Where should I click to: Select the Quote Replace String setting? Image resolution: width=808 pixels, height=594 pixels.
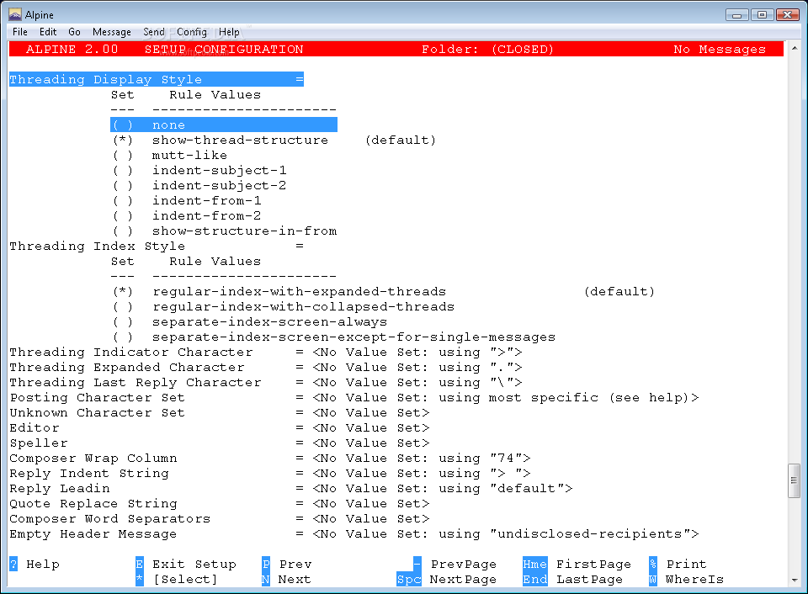(220, 504)
